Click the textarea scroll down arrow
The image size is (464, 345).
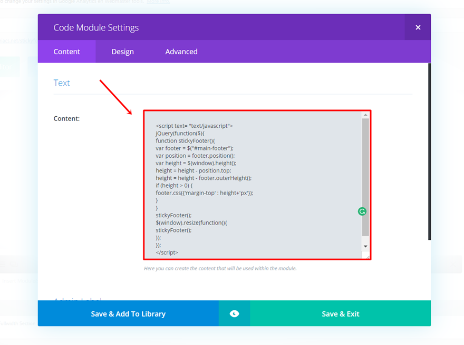[365, 246]
